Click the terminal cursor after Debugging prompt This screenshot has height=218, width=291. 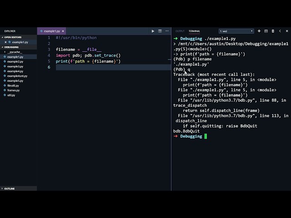click(x=206, y=136)
